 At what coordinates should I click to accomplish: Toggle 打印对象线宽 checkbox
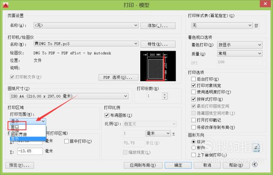(194, 85)
